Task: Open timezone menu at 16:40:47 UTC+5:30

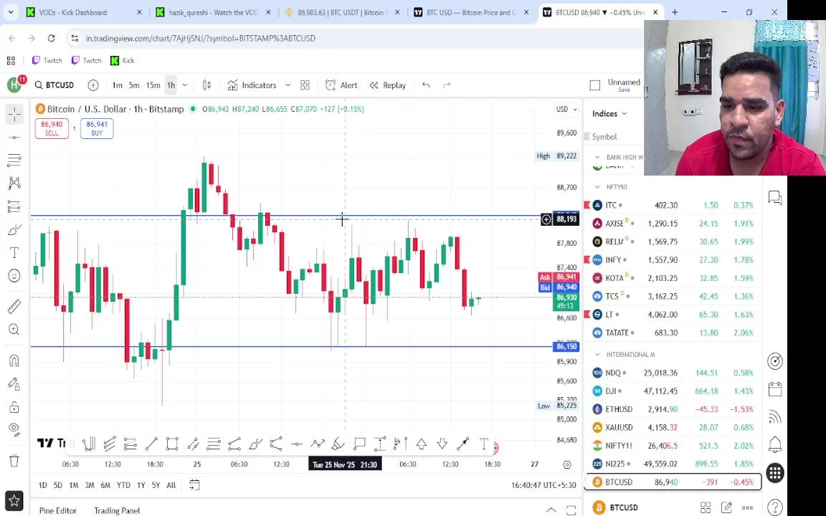Action: click(543, 485)
